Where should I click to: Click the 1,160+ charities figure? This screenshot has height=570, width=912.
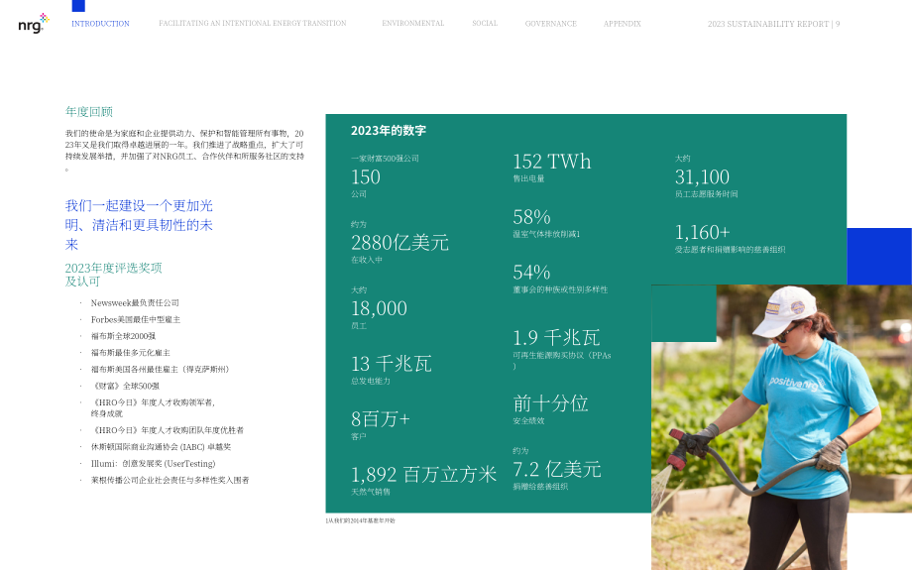(702, 232)
